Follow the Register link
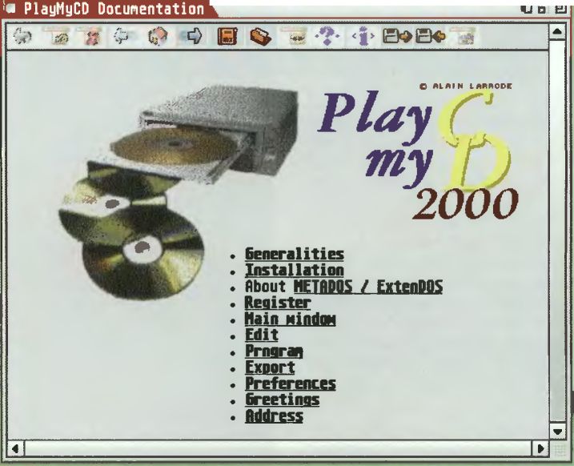 277,303
